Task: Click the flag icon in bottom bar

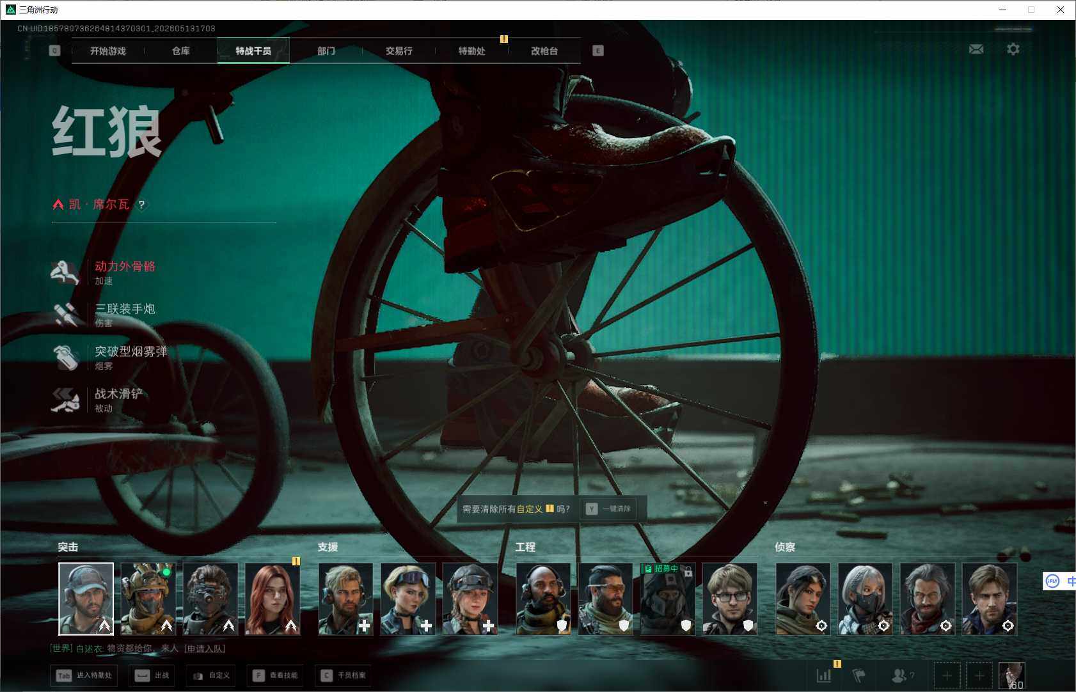Action: coord(859,675)
